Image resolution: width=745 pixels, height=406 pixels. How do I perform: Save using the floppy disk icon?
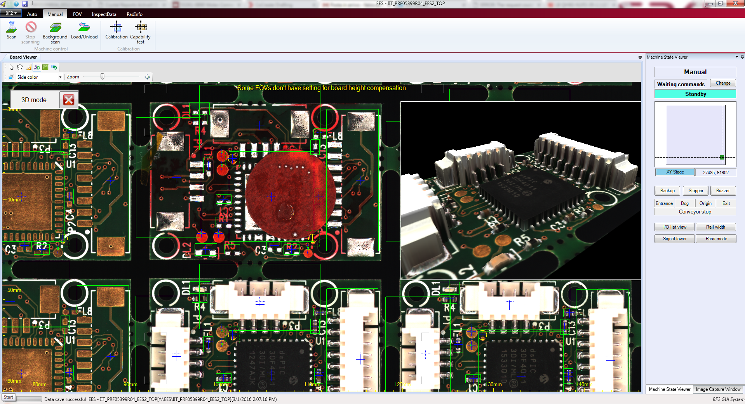[25, 3]
